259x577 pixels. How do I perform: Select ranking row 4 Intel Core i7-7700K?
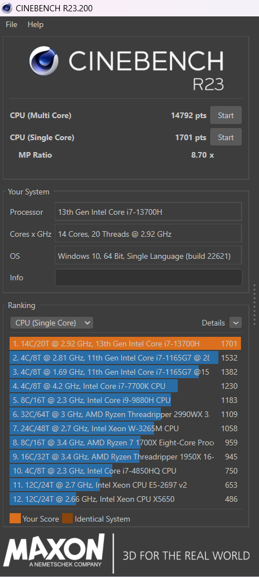125,386
